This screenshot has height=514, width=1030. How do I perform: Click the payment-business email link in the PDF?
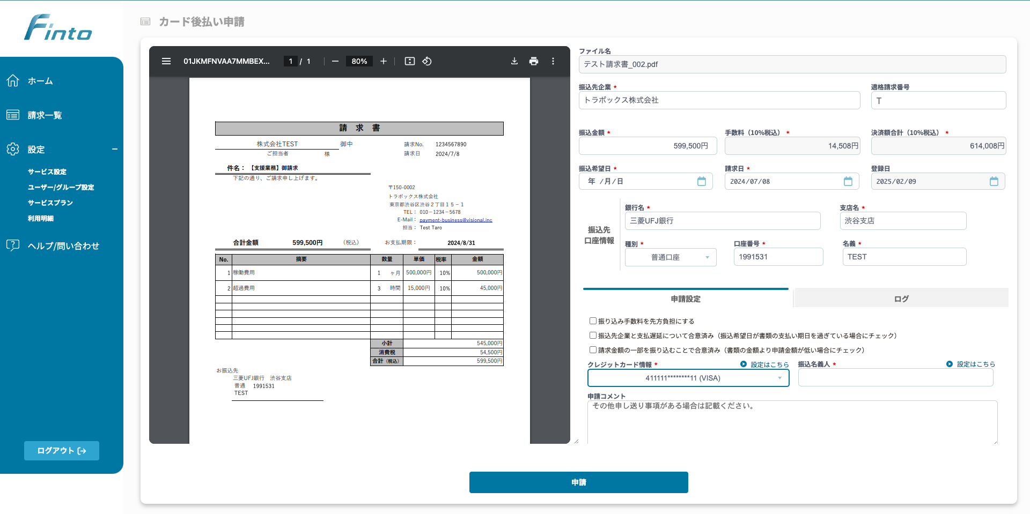[456, 220]
